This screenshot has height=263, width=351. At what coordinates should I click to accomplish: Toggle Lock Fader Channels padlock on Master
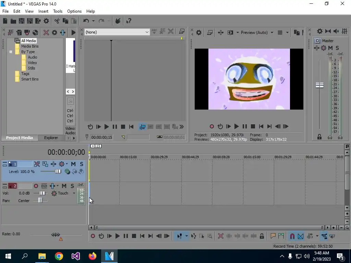click(319, 137)
